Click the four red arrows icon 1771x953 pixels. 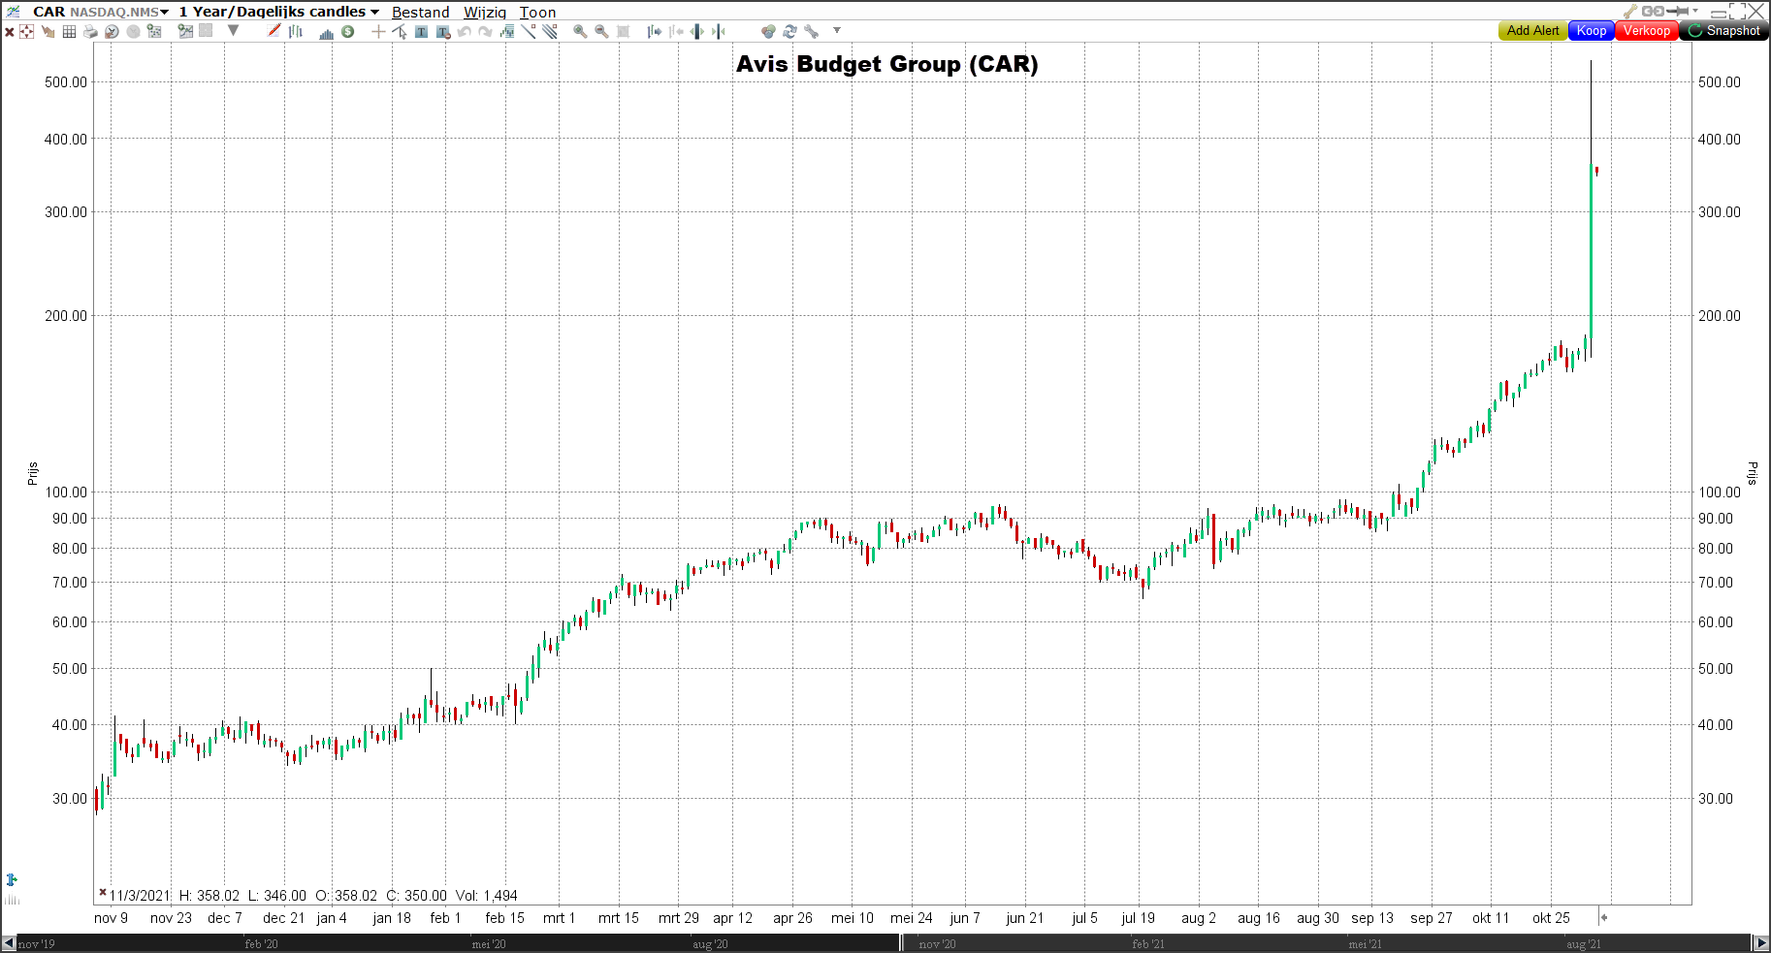pyautogui.click(x=27, y=31)
